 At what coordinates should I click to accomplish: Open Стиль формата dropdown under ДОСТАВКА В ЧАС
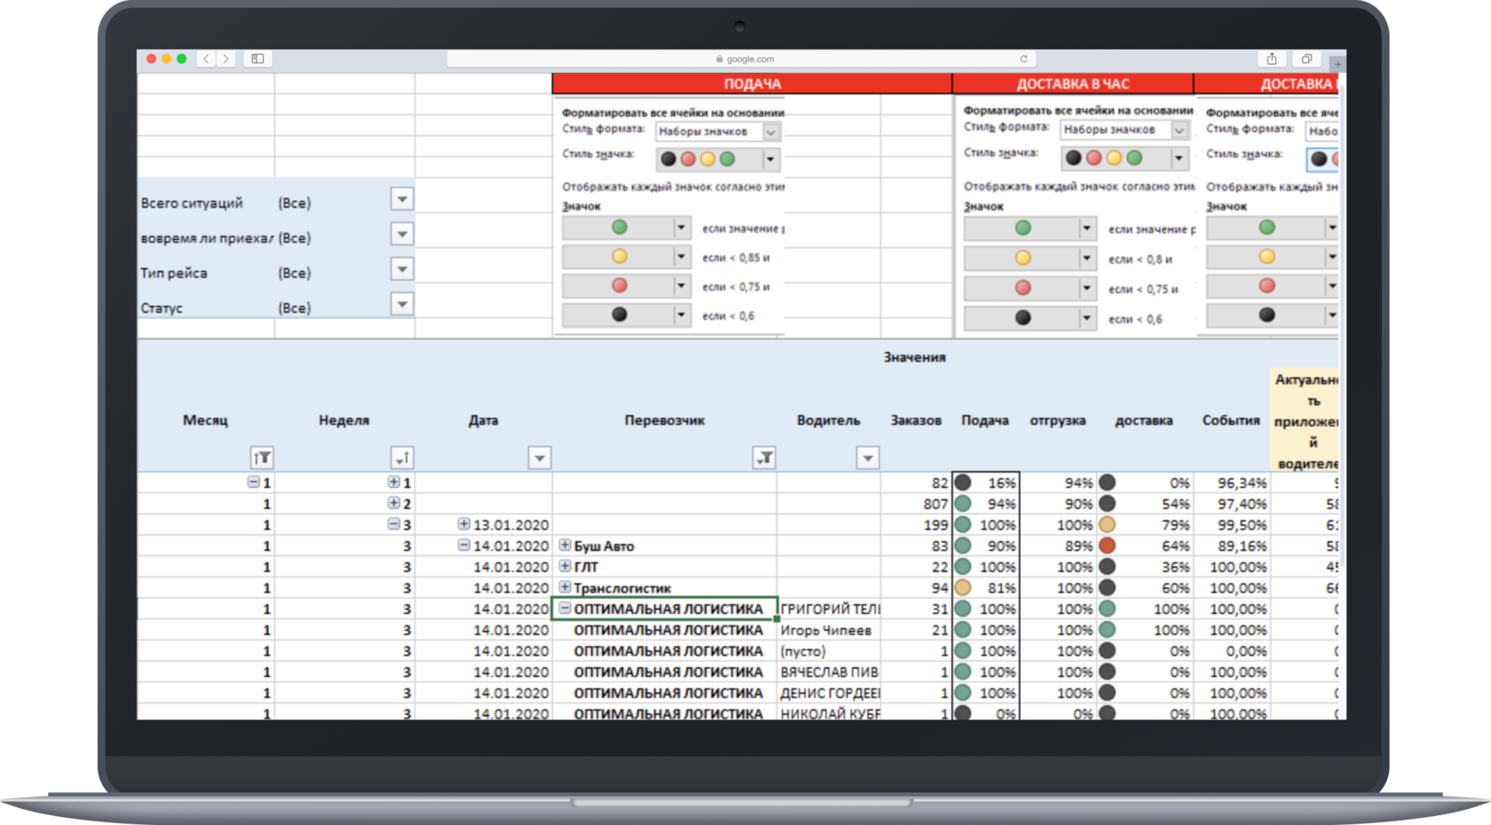1179,130
